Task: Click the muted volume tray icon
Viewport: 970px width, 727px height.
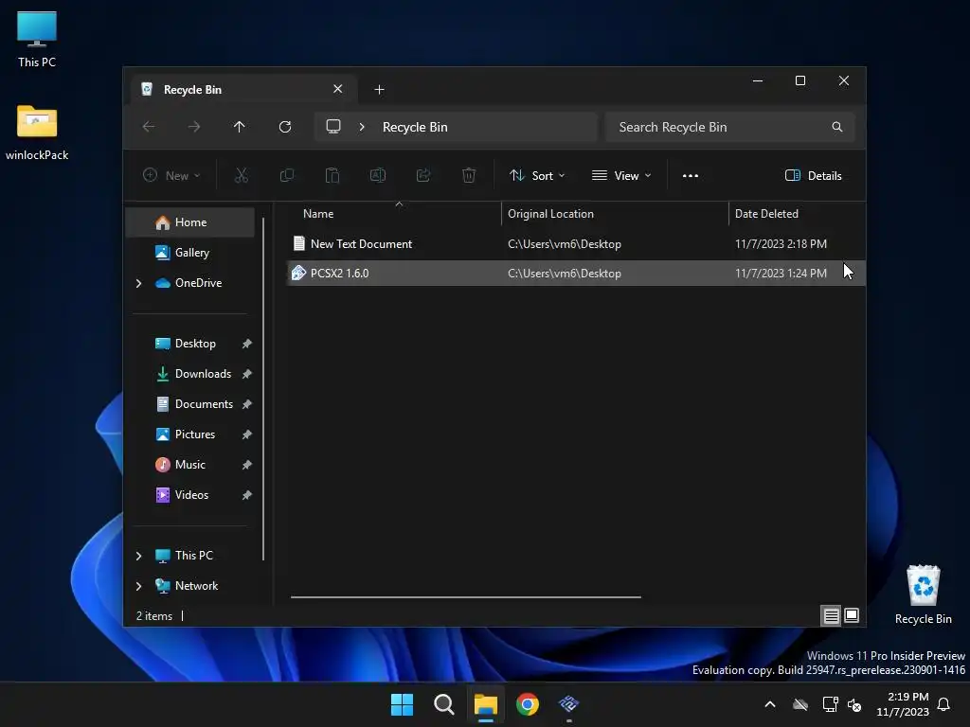Action: [x=854, y=704]
